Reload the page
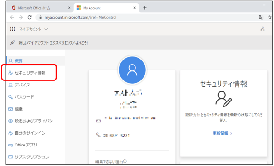Screen dimensions: 274x166 30,17
